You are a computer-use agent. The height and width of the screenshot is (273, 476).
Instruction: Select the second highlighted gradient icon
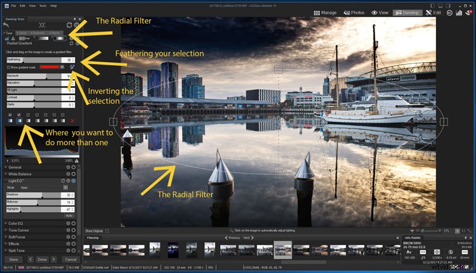click(x=19, y=120)
